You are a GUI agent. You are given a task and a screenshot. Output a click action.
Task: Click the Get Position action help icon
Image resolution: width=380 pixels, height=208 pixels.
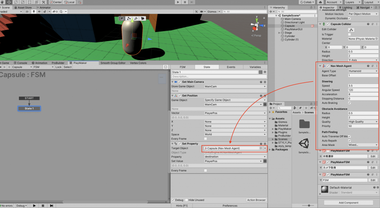(261, 95)
